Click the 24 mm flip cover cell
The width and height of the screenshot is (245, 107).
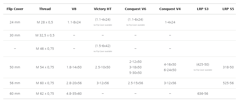(x=15, y=22)
